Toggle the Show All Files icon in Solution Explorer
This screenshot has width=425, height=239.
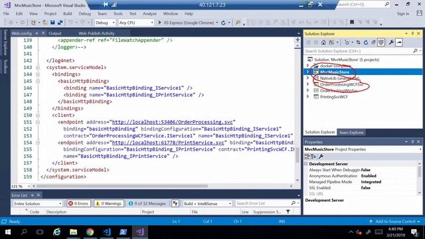(381, 42)
